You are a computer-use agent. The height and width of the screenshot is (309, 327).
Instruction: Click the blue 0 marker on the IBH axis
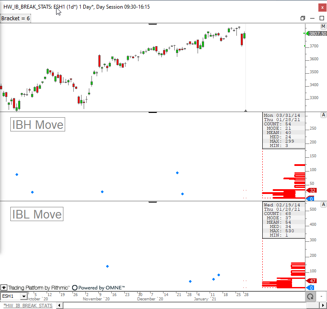tap(310, 198)
